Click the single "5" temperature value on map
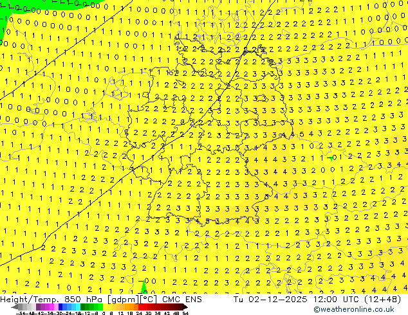The width and height of the screenshot is (408, 315). (x=302, y=134)
